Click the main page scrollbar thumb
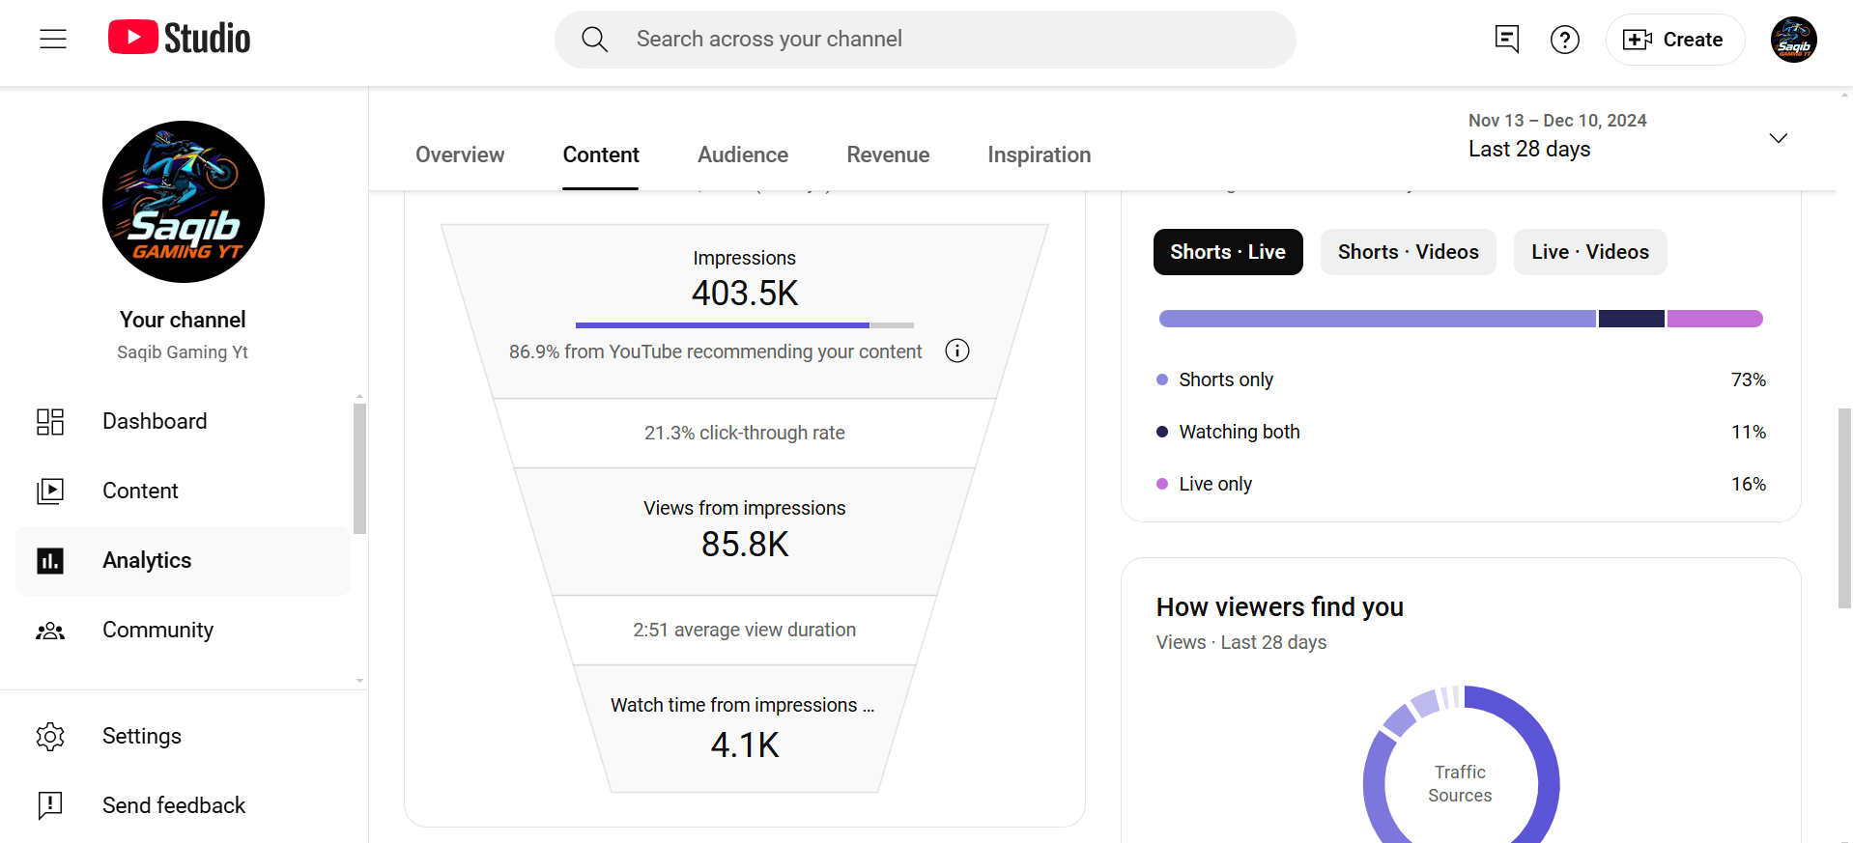The width and height of the screenshot is (1853, 843). 1844,508
